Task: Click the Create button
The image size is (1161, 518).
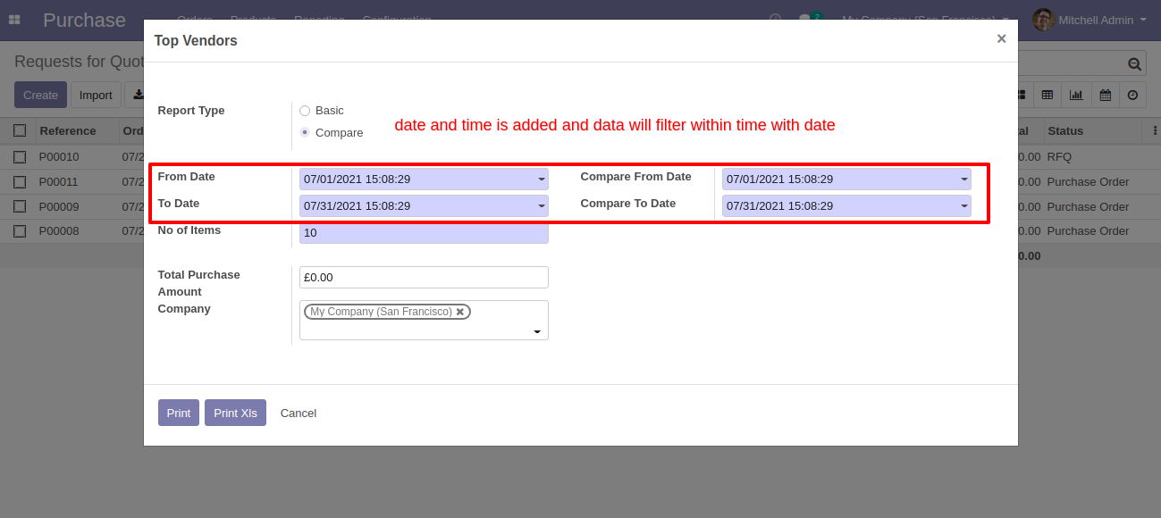Action: tap(40, 95)
